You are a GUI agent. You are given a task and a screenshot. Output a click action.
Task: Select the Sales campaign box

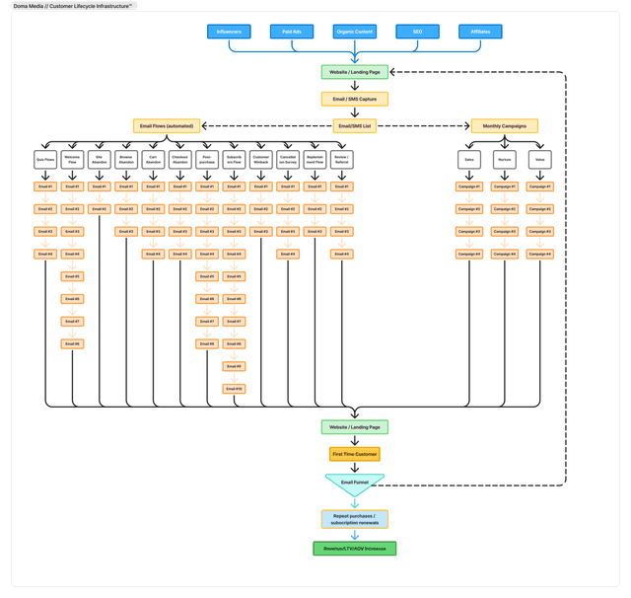(469, 160)
